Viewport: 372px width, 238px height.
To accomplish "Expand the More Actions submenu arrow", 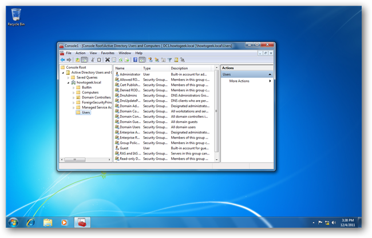I will (x=270, y=81).
